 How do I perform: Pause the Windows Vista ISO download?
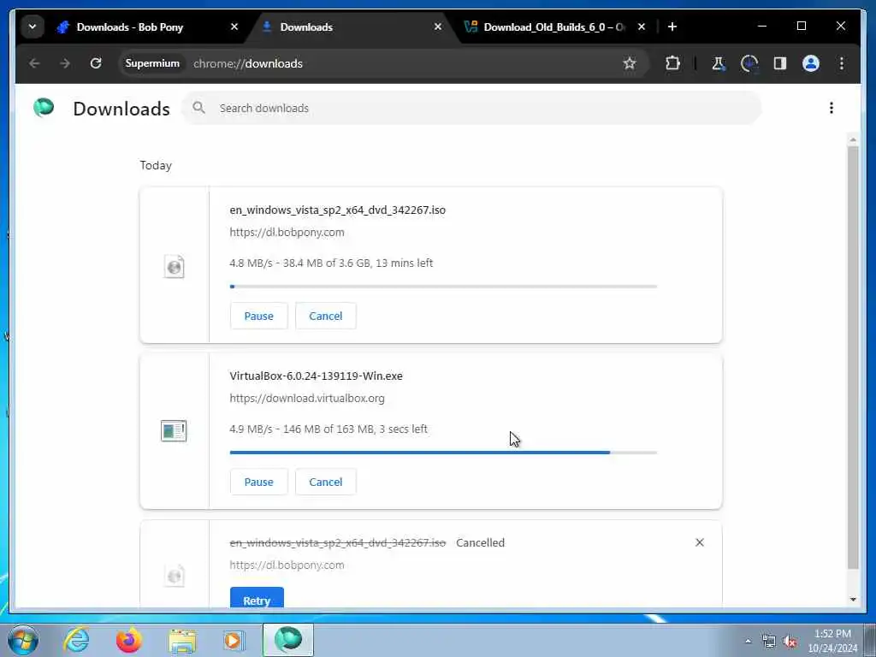[258, 317]
